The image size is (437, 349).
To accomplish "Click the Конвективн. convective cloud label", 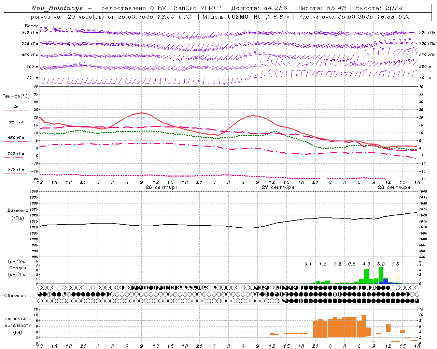I will 17,319.
